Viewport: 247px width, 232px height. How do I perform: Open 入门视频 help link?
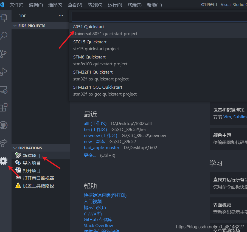pyautogui.click(x=93, y=202)
